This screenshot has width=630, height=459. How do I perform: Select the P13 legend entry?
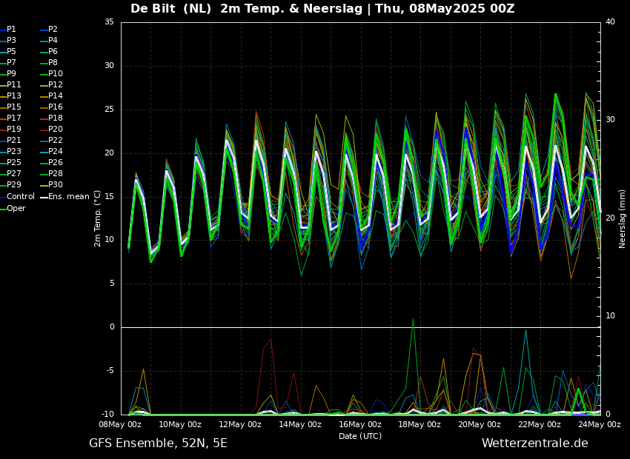13,96
